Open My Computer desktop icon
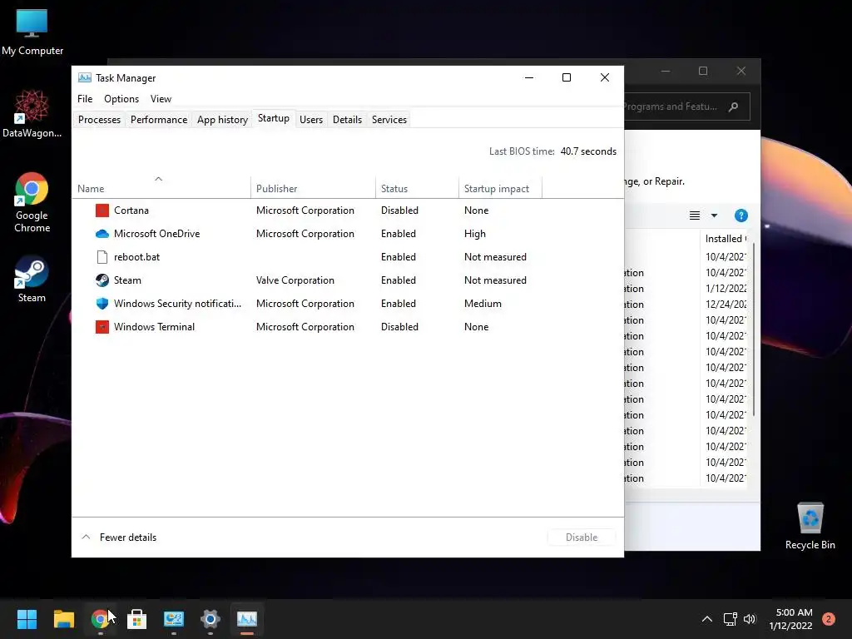 pyautogui.click(x=32, y=32)
